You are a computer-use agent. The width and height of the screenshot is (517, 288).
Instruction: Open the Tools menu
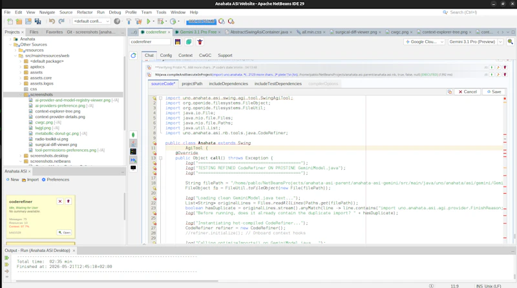click(161, 12)
